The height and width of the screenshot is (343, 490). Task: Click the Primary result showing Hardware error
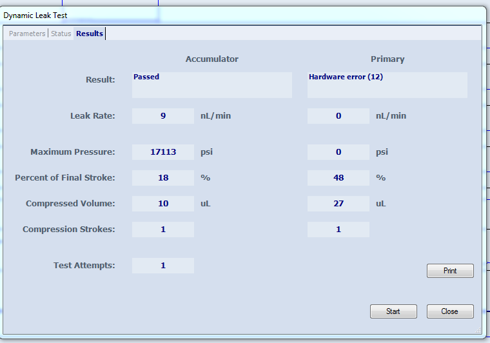pyautogui.click(x=387, y=84)
